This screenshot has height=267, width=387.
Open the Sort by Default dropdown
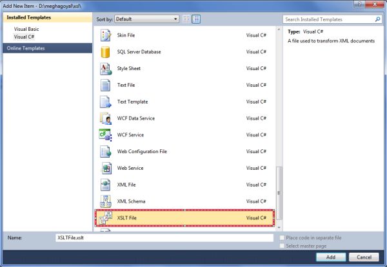pos(146,19)
